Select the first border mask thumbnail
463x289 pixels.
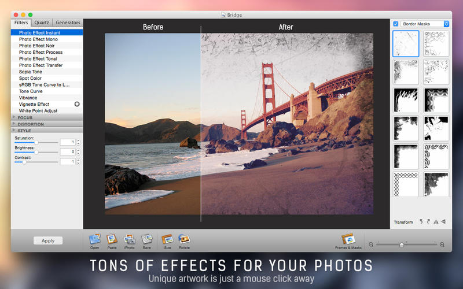tap(406, 44)
